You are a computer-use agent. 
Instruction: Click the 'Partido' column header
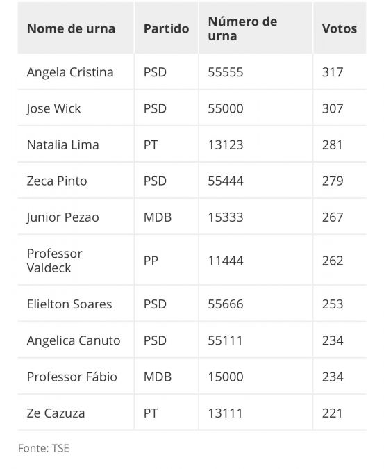(x=167, y=28)
